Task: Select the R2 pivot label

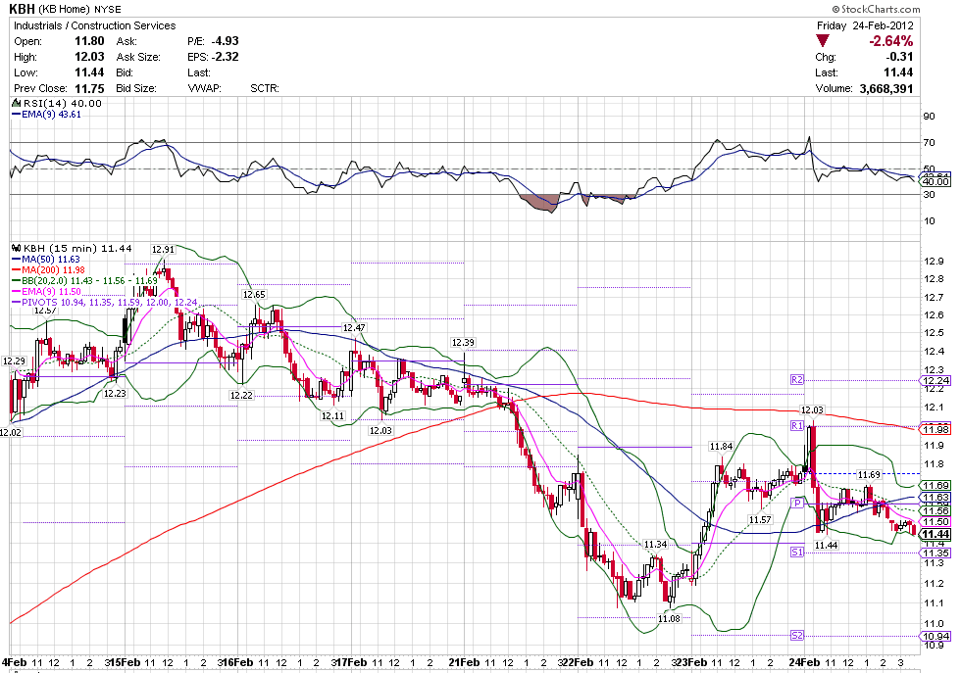Action: [x=796, y=380]
